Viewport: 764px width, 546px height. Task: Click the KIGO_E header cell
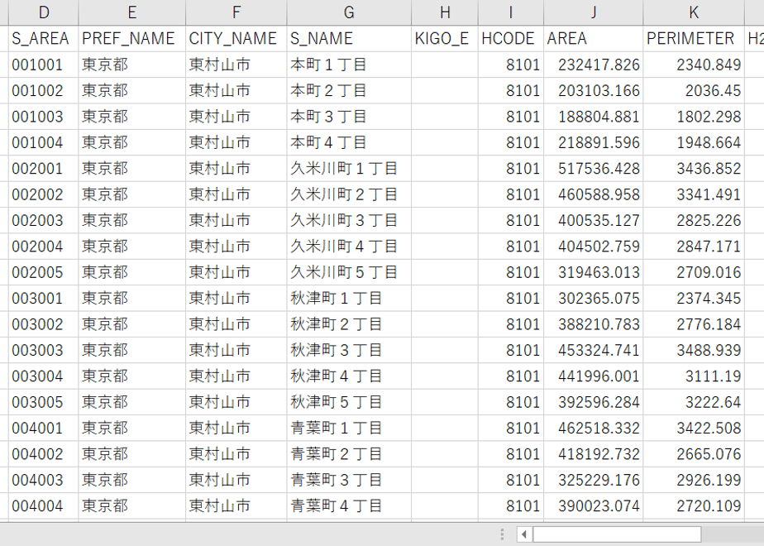coord(445,39)
